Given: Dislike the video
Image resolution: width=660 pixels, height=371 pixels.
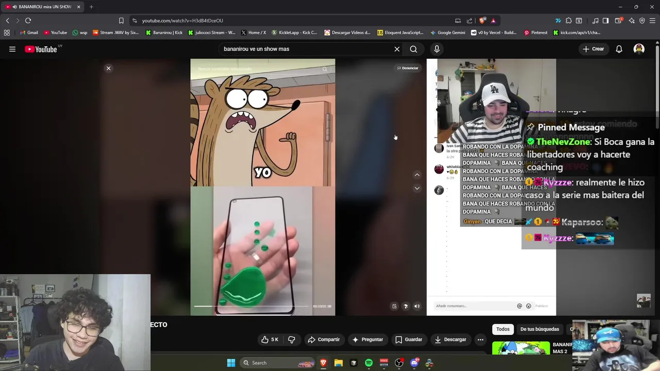Looking at the screenshot, I should pyautogui.click(x=291, y=340).
